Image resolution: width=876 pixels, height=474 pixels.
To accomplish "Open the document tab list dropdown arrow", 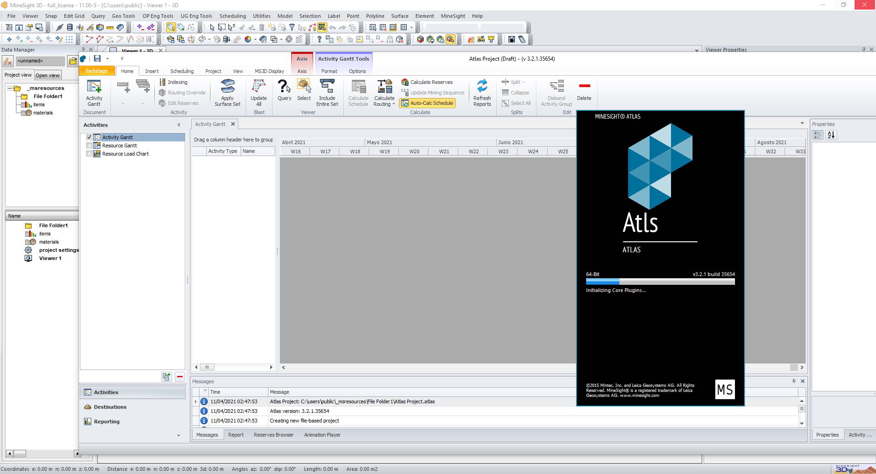I will pos(802,124).
